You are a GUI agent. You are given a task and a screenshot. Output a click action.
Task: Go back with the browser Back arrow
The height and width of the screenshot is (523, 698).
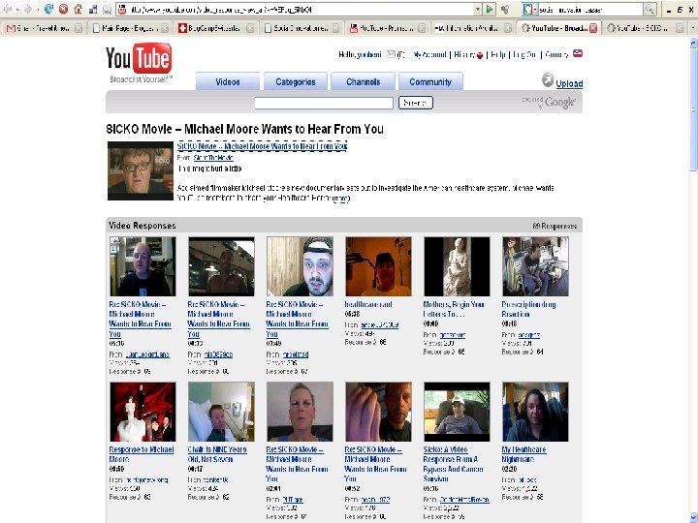tap(8, 9)
